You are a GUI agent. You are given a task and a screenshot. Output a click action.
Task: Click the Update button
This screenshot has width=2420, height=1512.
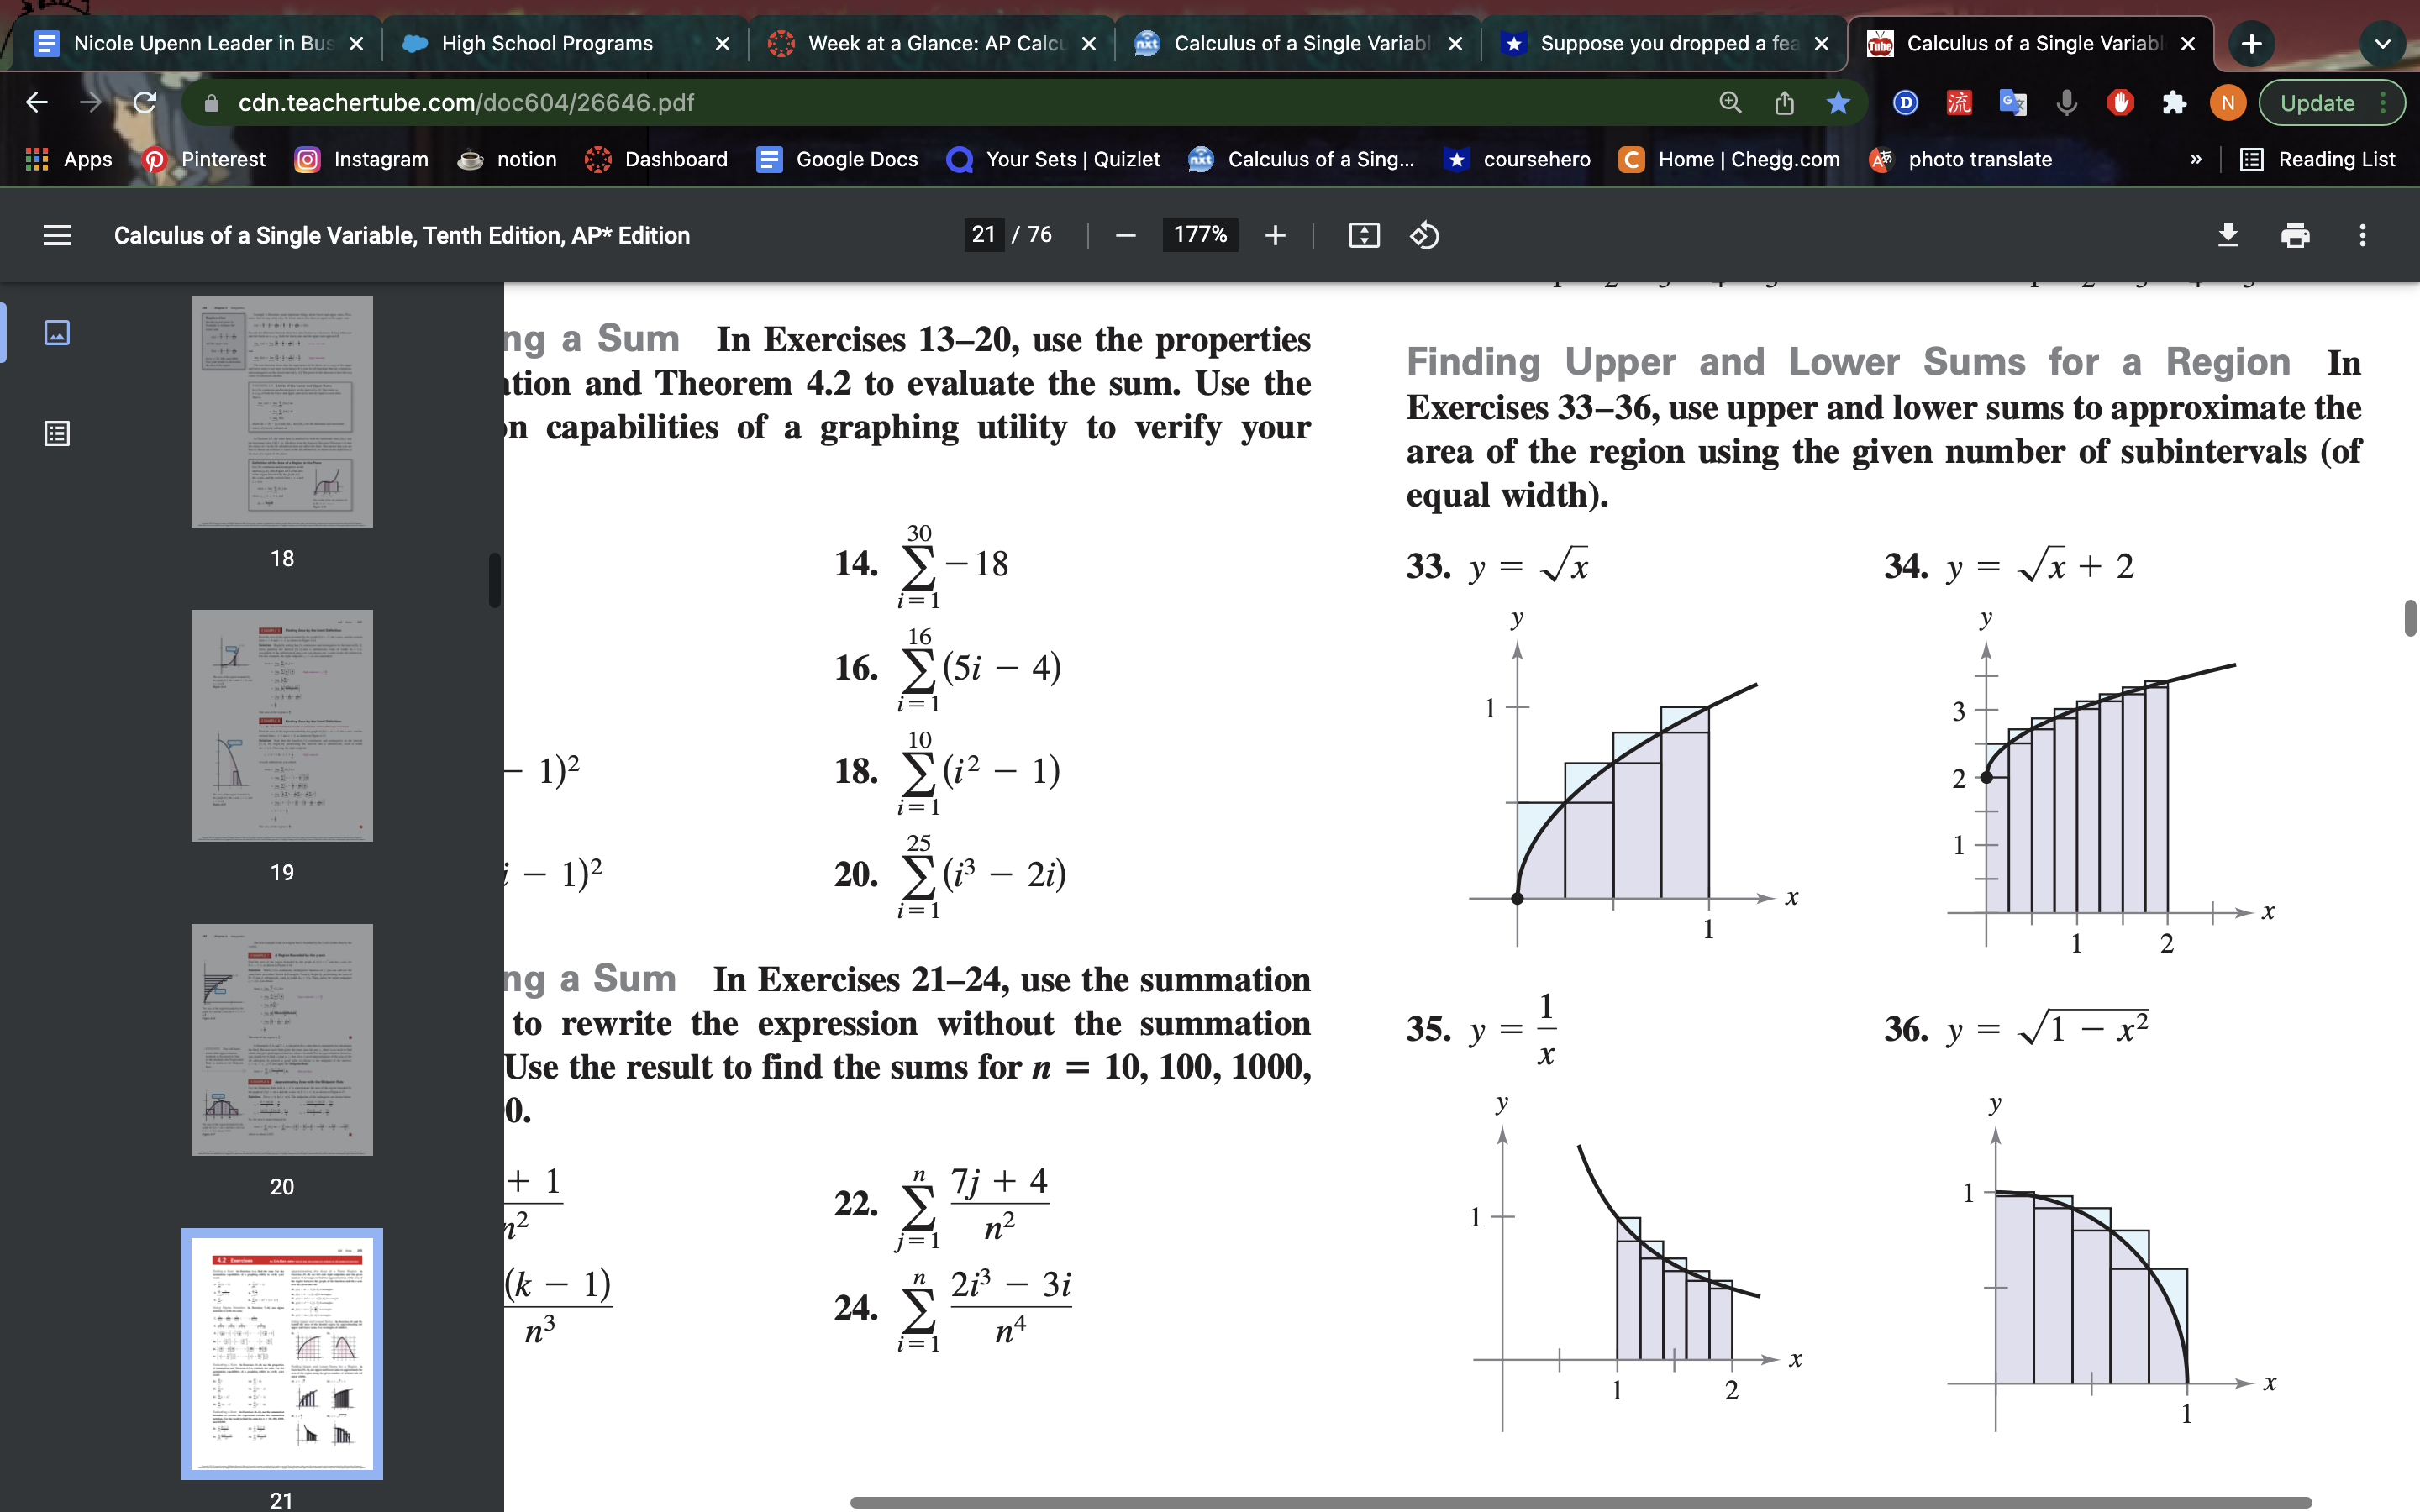pyautogui.click(x=2320, y=102)
